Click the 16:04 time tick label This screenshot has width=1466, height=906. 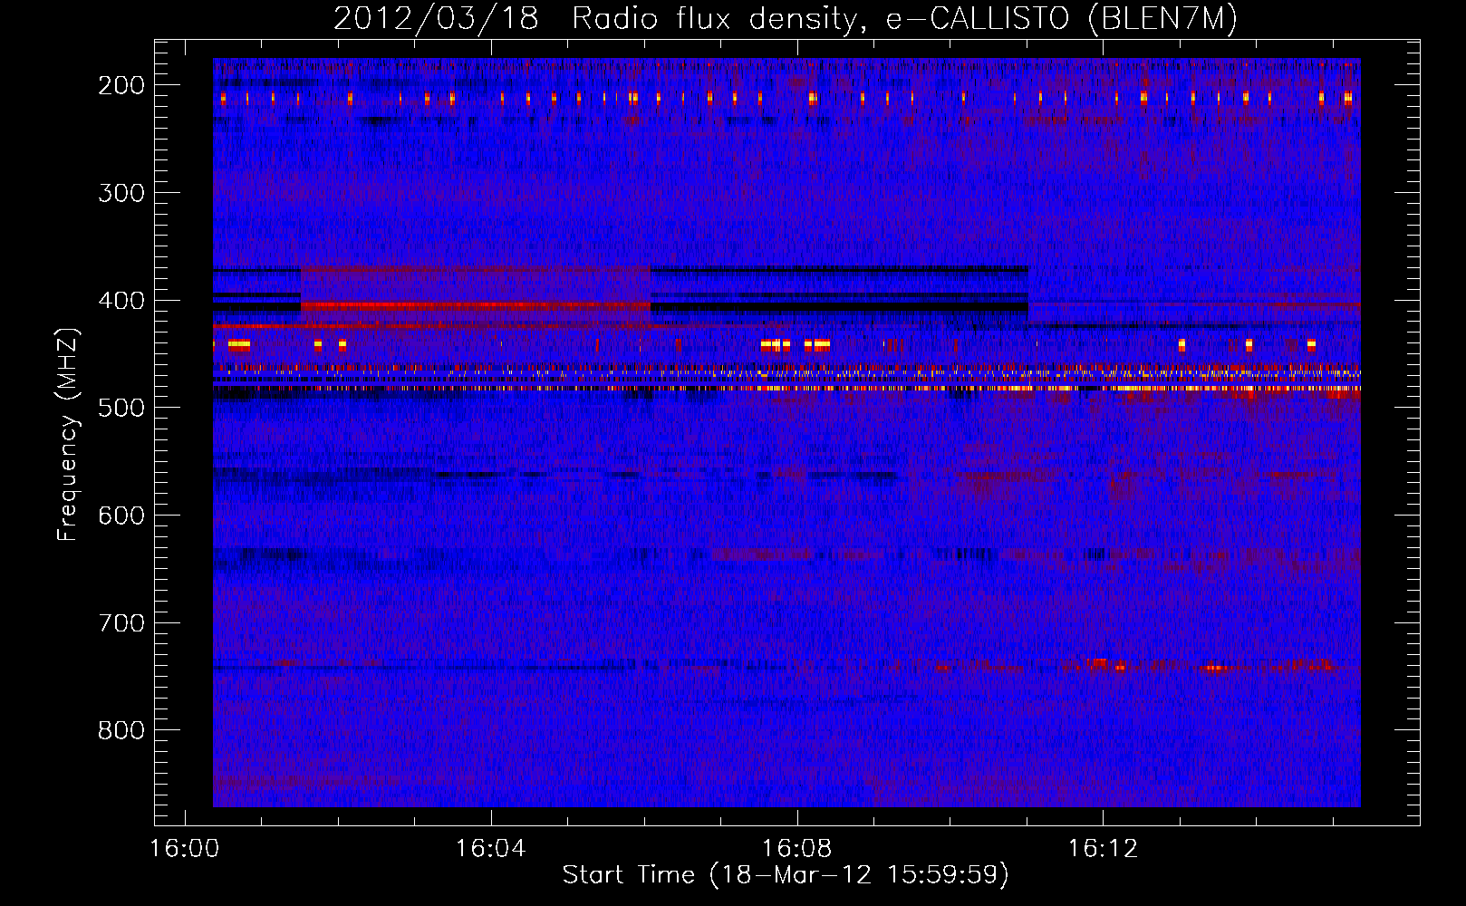coord(491,849)
